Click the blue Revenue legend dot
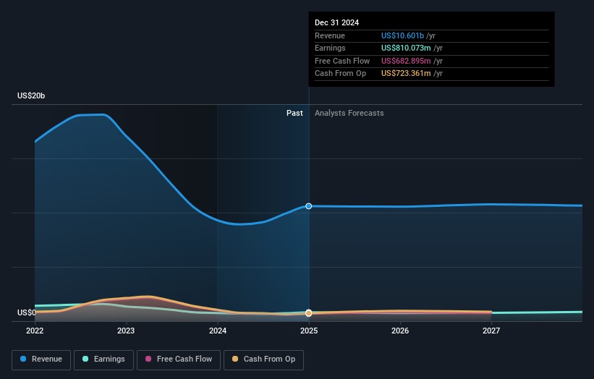 tap(24, 359)
